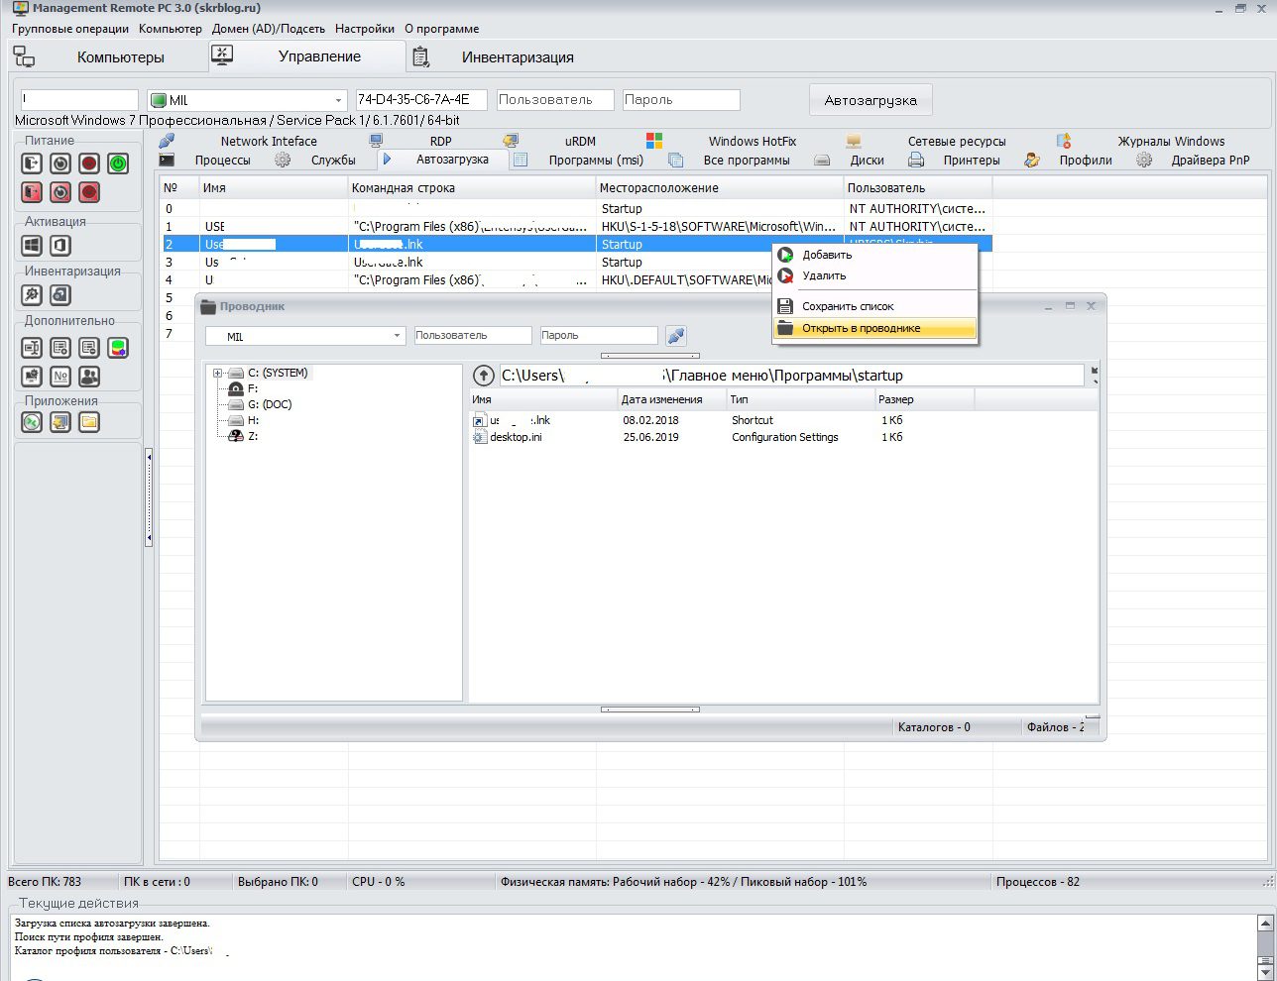Viewport: 1277px width, 981px height.
Task: Click the rename computer icon under Дополнительно
Action: pyautogui.click(x=32, y=348)
